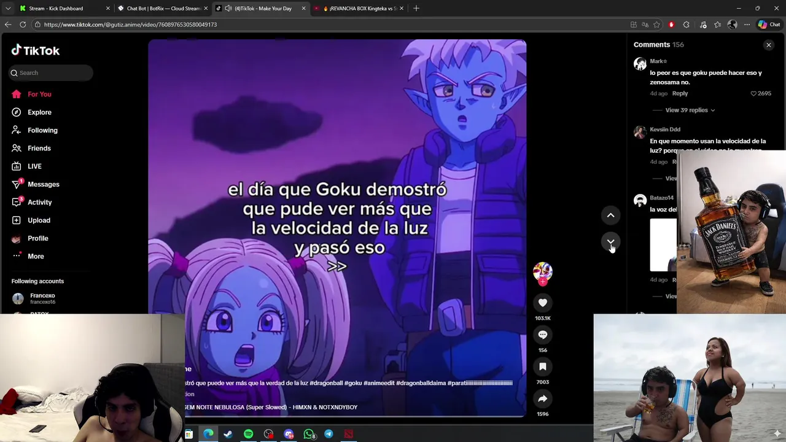
Task: Open the Friends page
Action: (39, 148)
